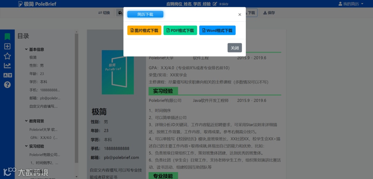
Task: Collapse the 实习经验 tree section
Action: tap(26, 146)
